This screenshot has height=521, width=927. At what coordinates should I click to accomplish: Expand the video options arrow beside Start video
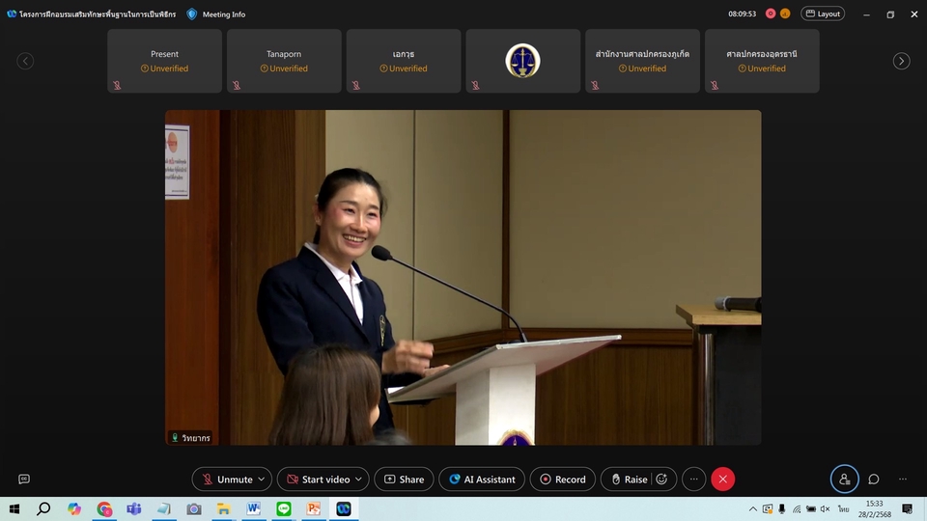point(359,479)
